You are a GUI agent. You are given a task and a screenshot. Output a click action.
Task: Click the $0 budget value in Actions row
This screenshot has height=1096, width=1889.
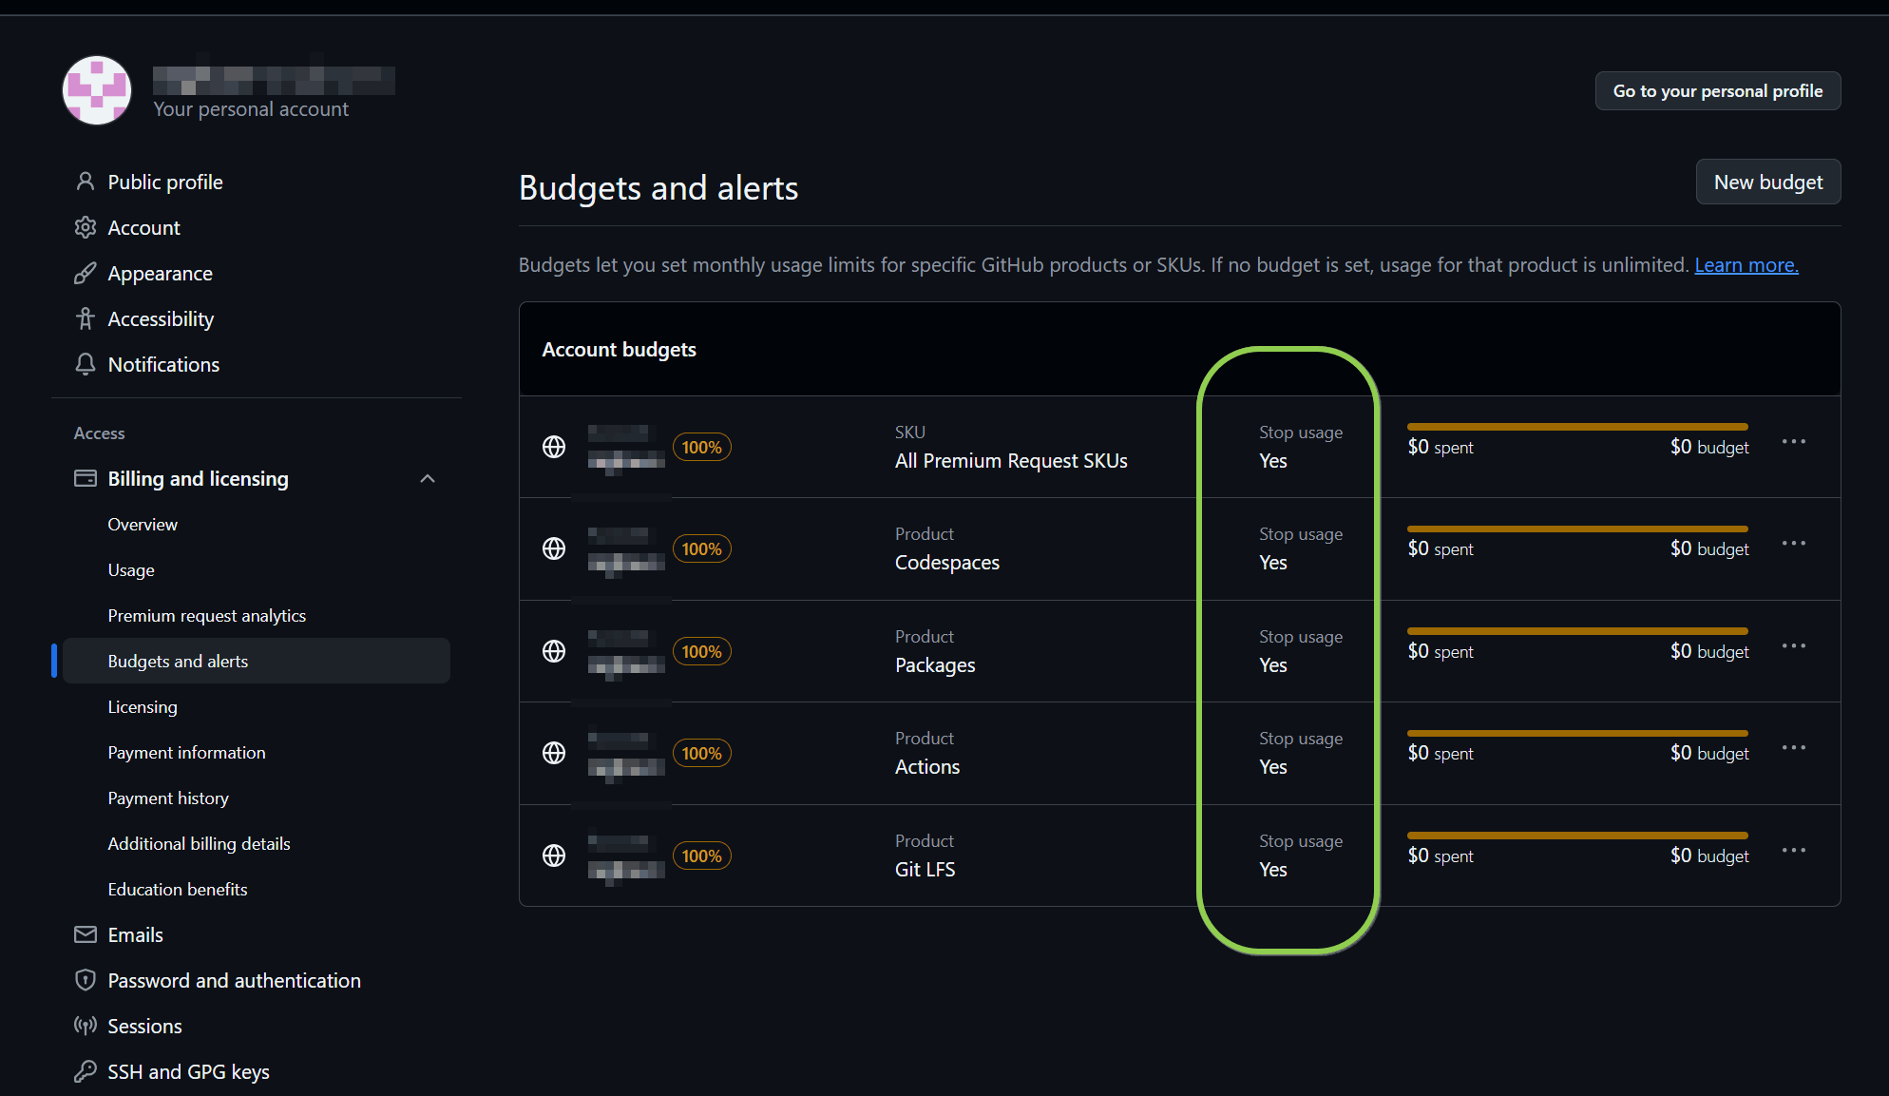1709,753
